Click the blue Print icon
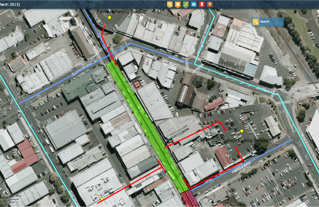 click(x=194, y=4)
